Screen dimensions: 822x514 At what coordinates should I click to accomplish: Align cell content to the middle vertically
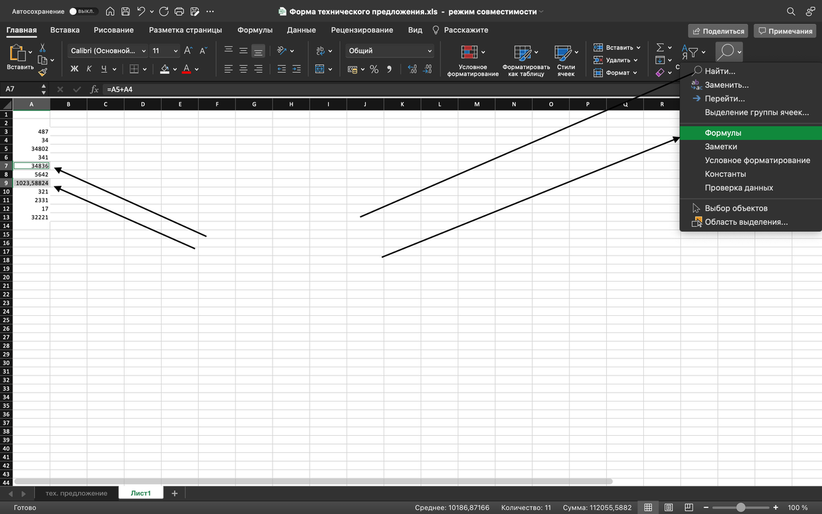[x=243, y=51]
